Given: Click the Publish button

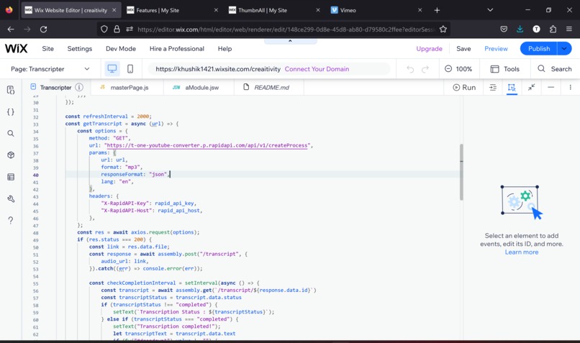Looking at the screenshot, I should coord(538,48).
